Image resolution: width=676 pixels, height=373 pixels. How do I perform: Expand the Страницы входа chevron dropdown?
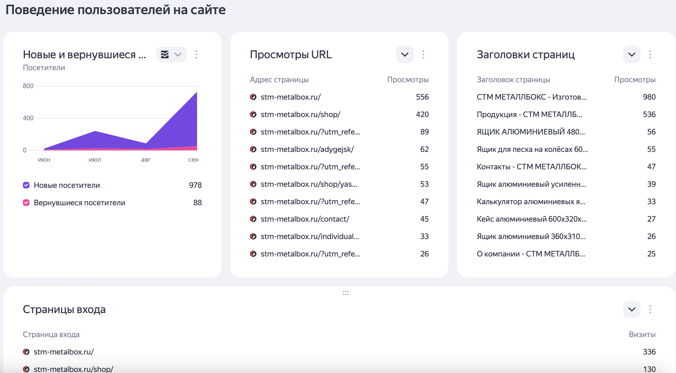tap(632, 309)
